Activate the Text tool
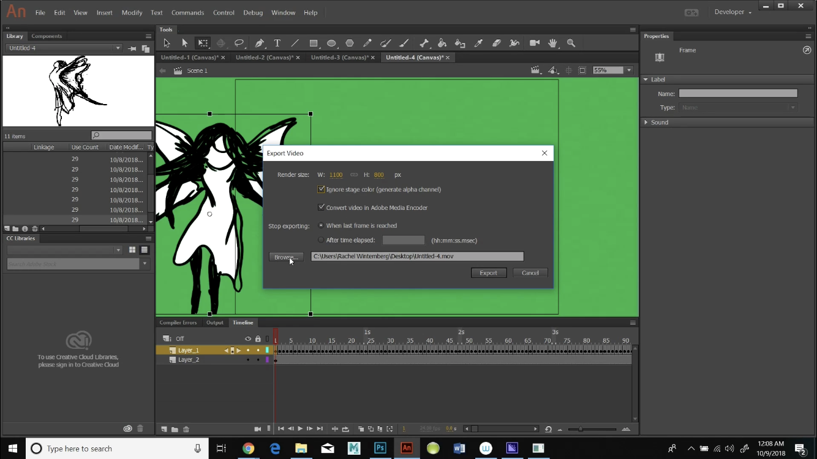This screenshot has width=817, height=459. [277, 43]
